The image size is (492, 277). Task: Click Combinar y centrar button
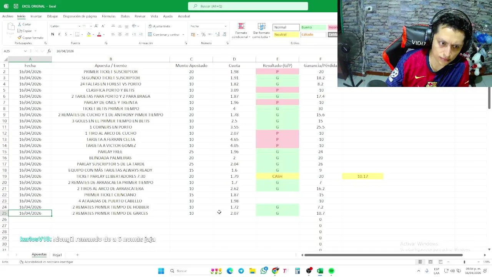coord(164,34)
